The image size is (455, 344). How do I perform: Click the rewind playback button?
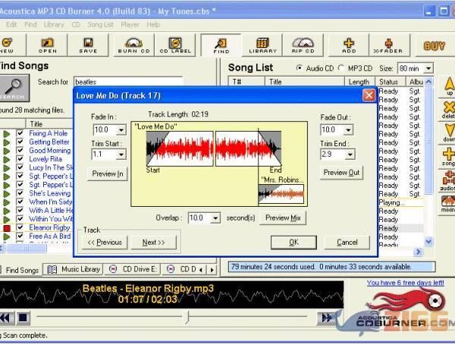[x=6, y=317]
